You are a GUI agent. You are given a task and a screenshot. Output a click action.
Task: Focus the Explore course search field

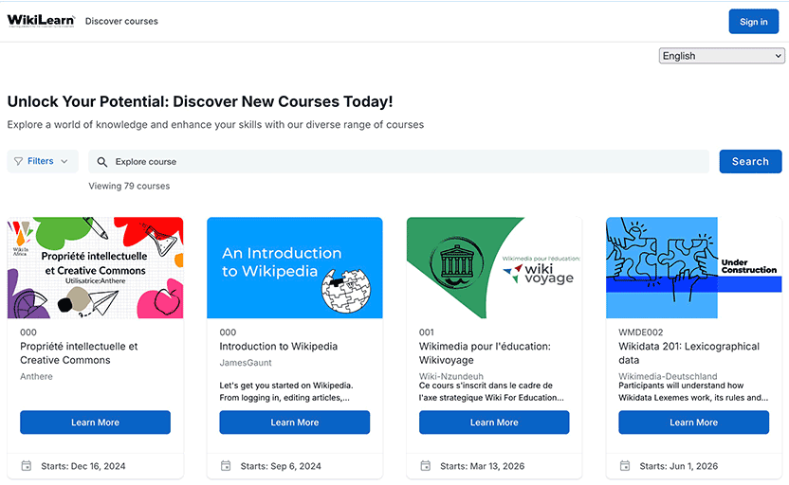coord(398,161)
